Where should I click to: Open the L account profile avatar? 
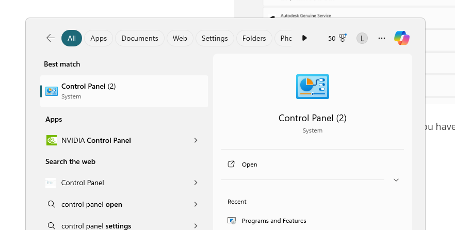tap(362, 38)
